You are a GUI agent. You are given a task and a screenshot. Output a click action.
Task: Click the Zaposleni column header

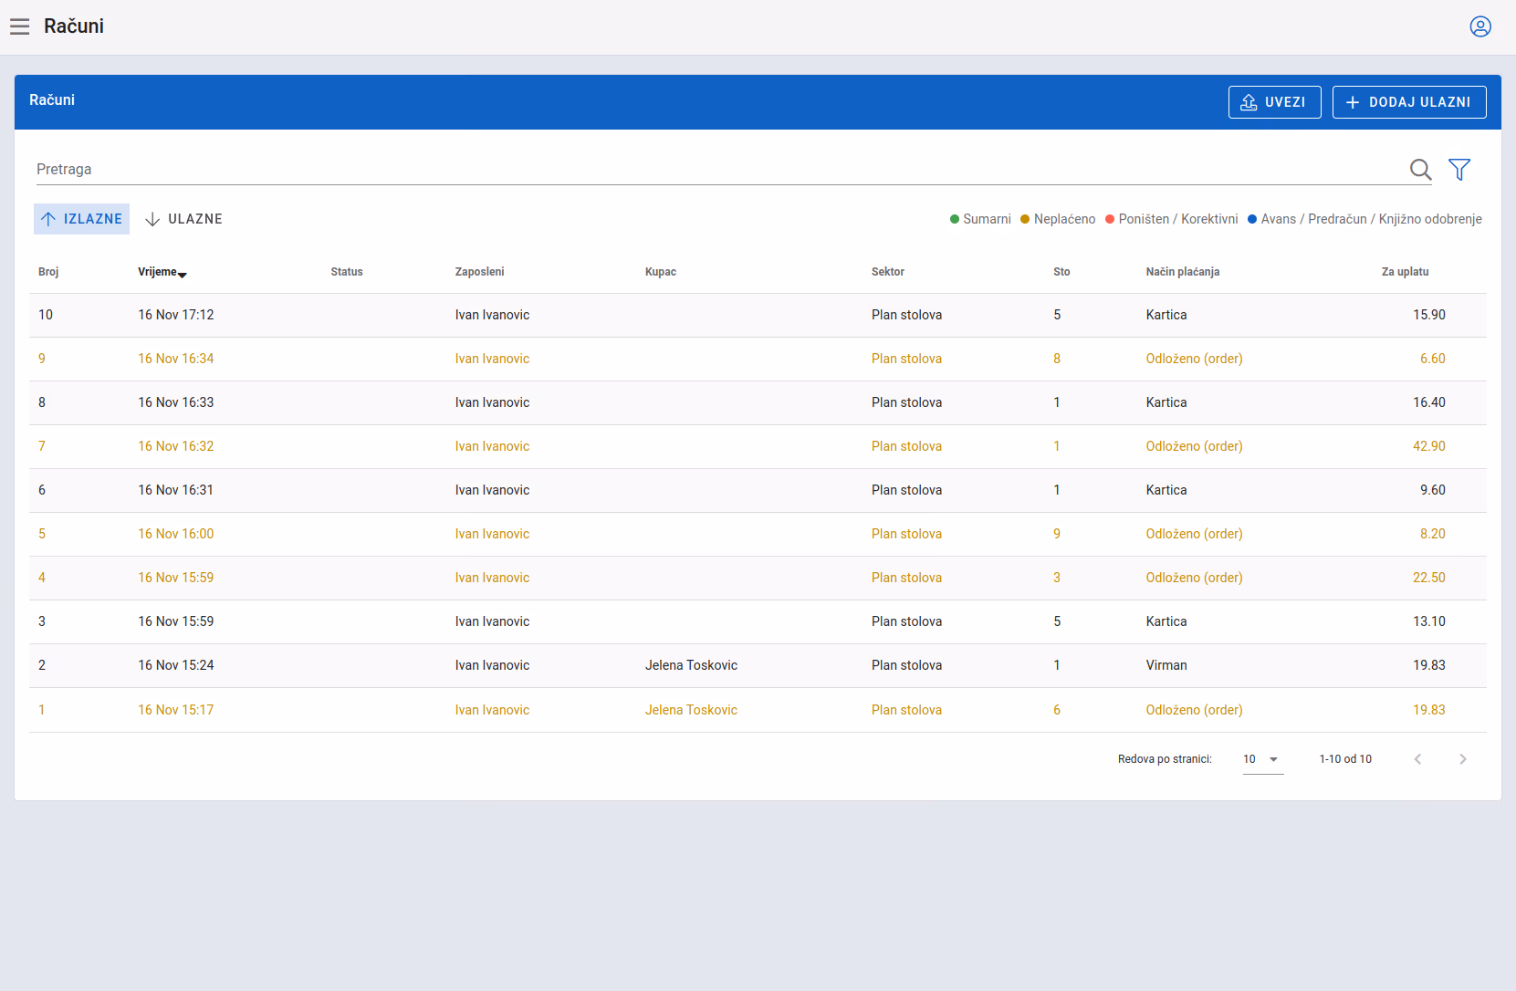479,272
